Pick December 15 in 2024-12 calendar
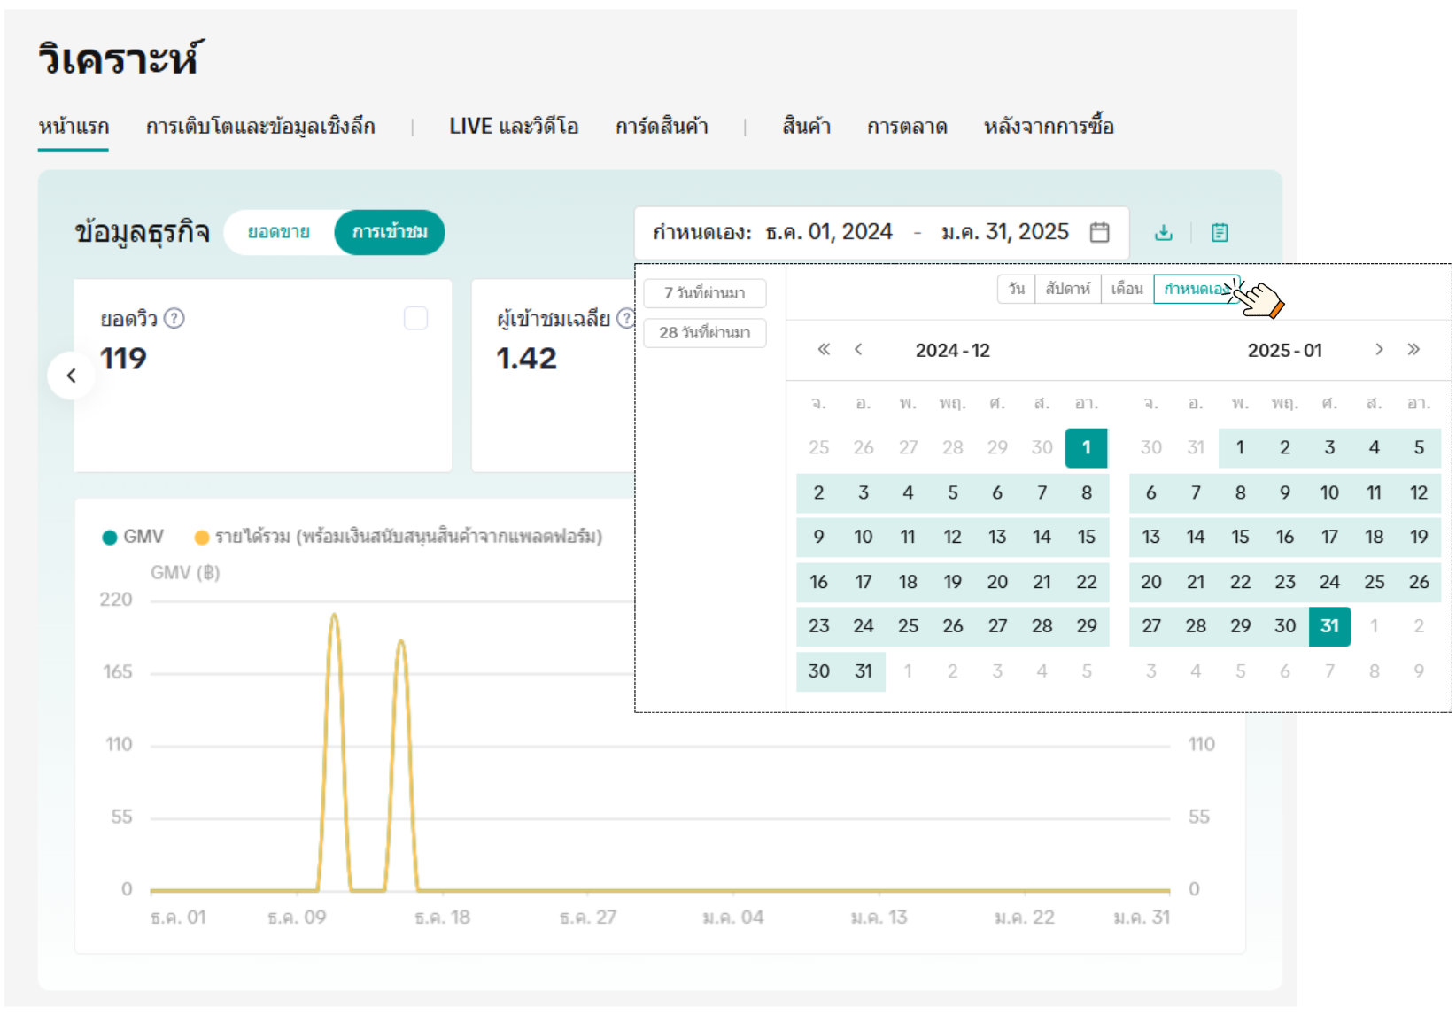This screenshot has width=1456, height=1015. pyautogui.click(x=1086, y=537)
